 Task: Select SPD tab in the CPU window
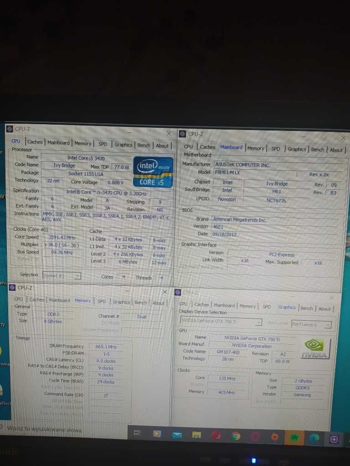[103, 144]
